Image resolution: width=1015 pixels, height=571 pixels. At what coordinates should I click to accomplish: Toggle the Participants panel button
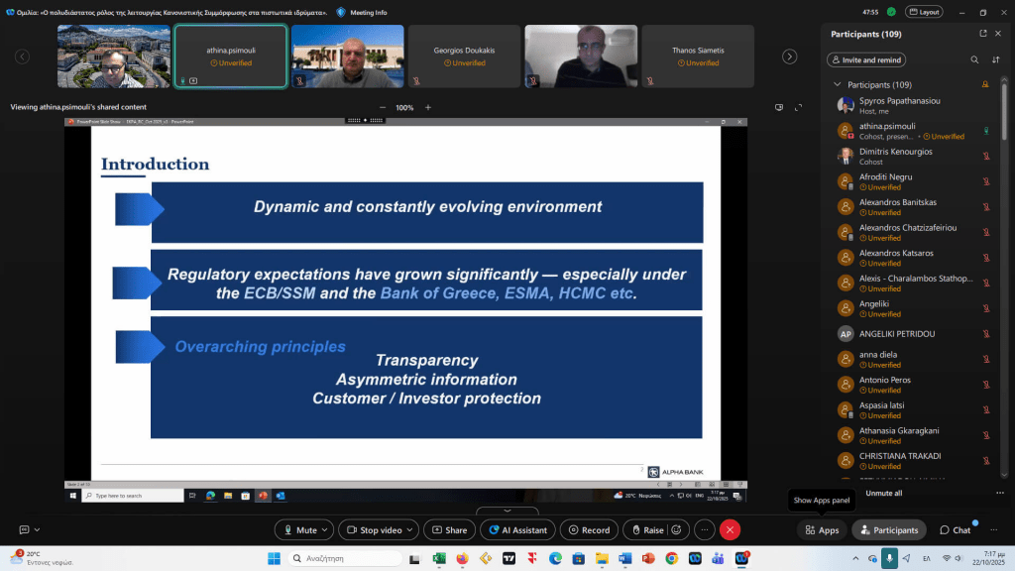[x=889, y=530]
